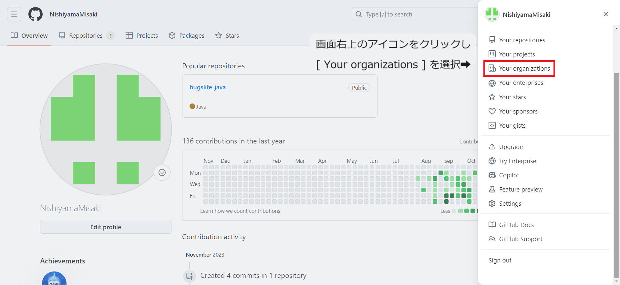The image size is (620, 285).
Task: Click the large profile avatar image
Action: [x=106, y=129]
